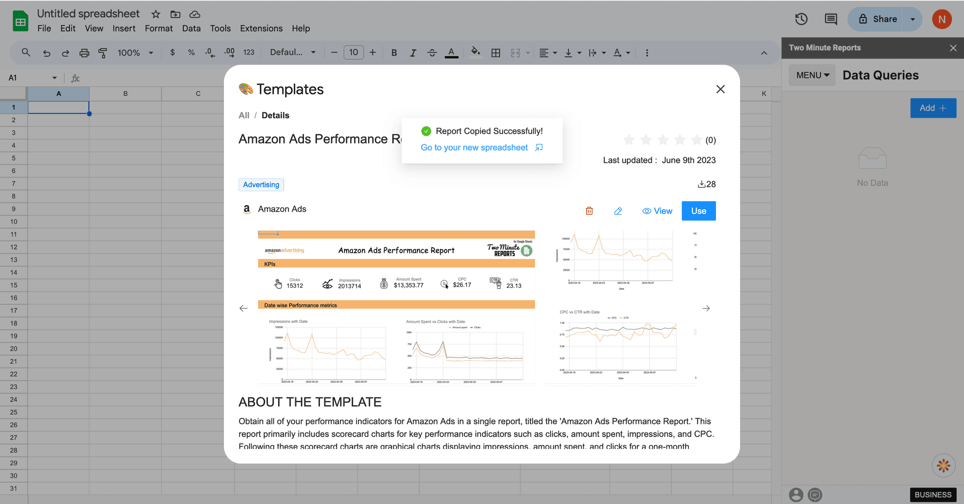Toggle strikethrough formatting

(432, 53)
